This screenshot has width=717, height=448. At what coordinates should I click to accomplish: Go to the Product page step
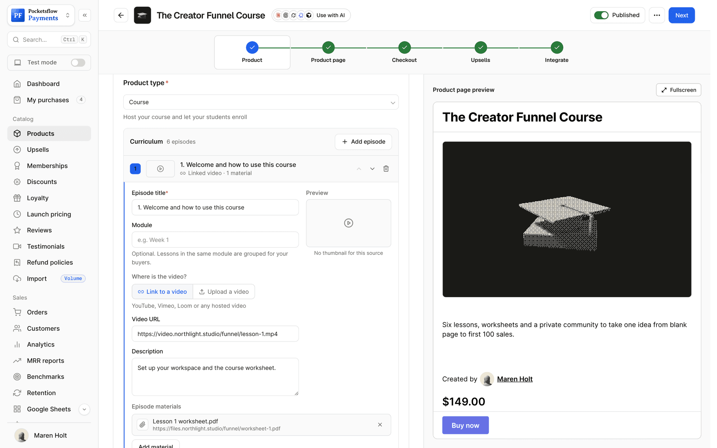click(x=328, y=52)
